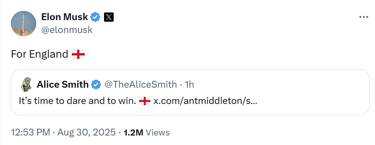
Task: Open the three-dot more options menu
Action: click(x=364, y=17)
